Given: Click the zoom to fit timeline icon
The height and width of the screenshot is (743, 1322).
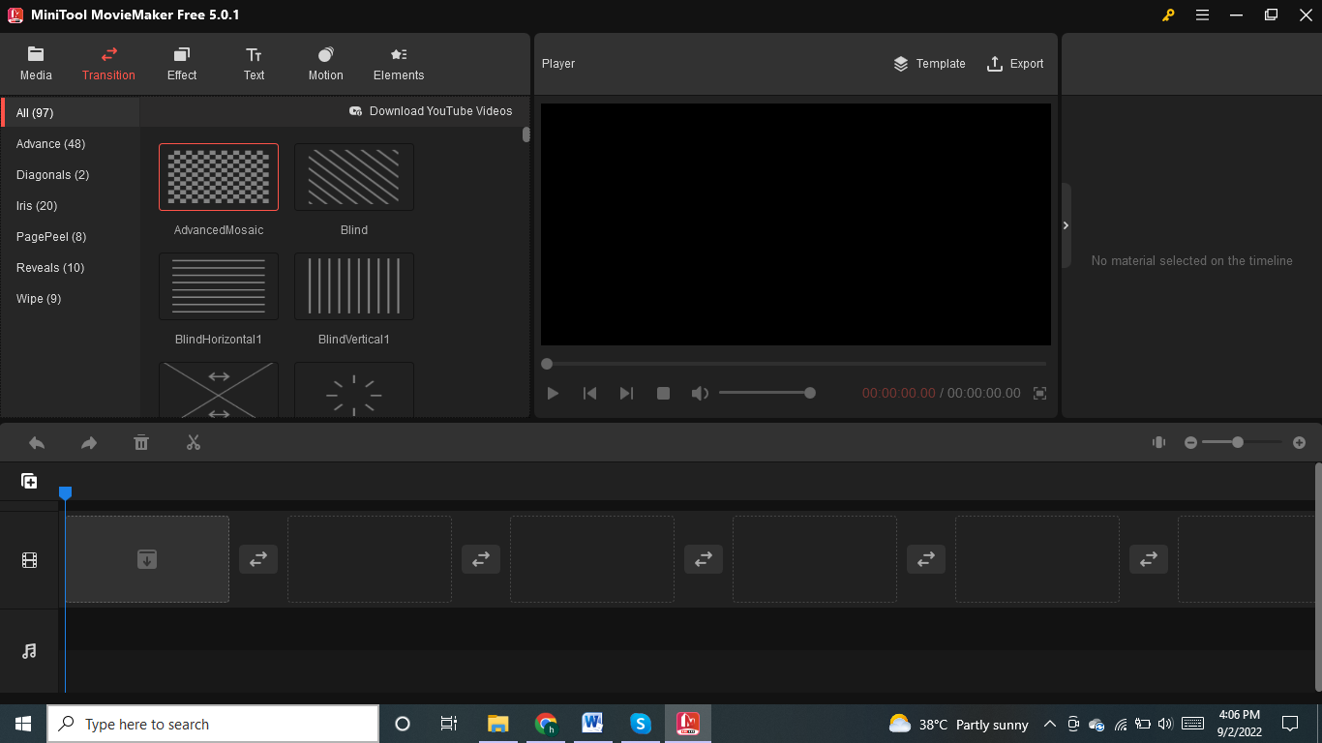Looking at the screenshot, I should pyautogui.click(x=1158, y=442).
